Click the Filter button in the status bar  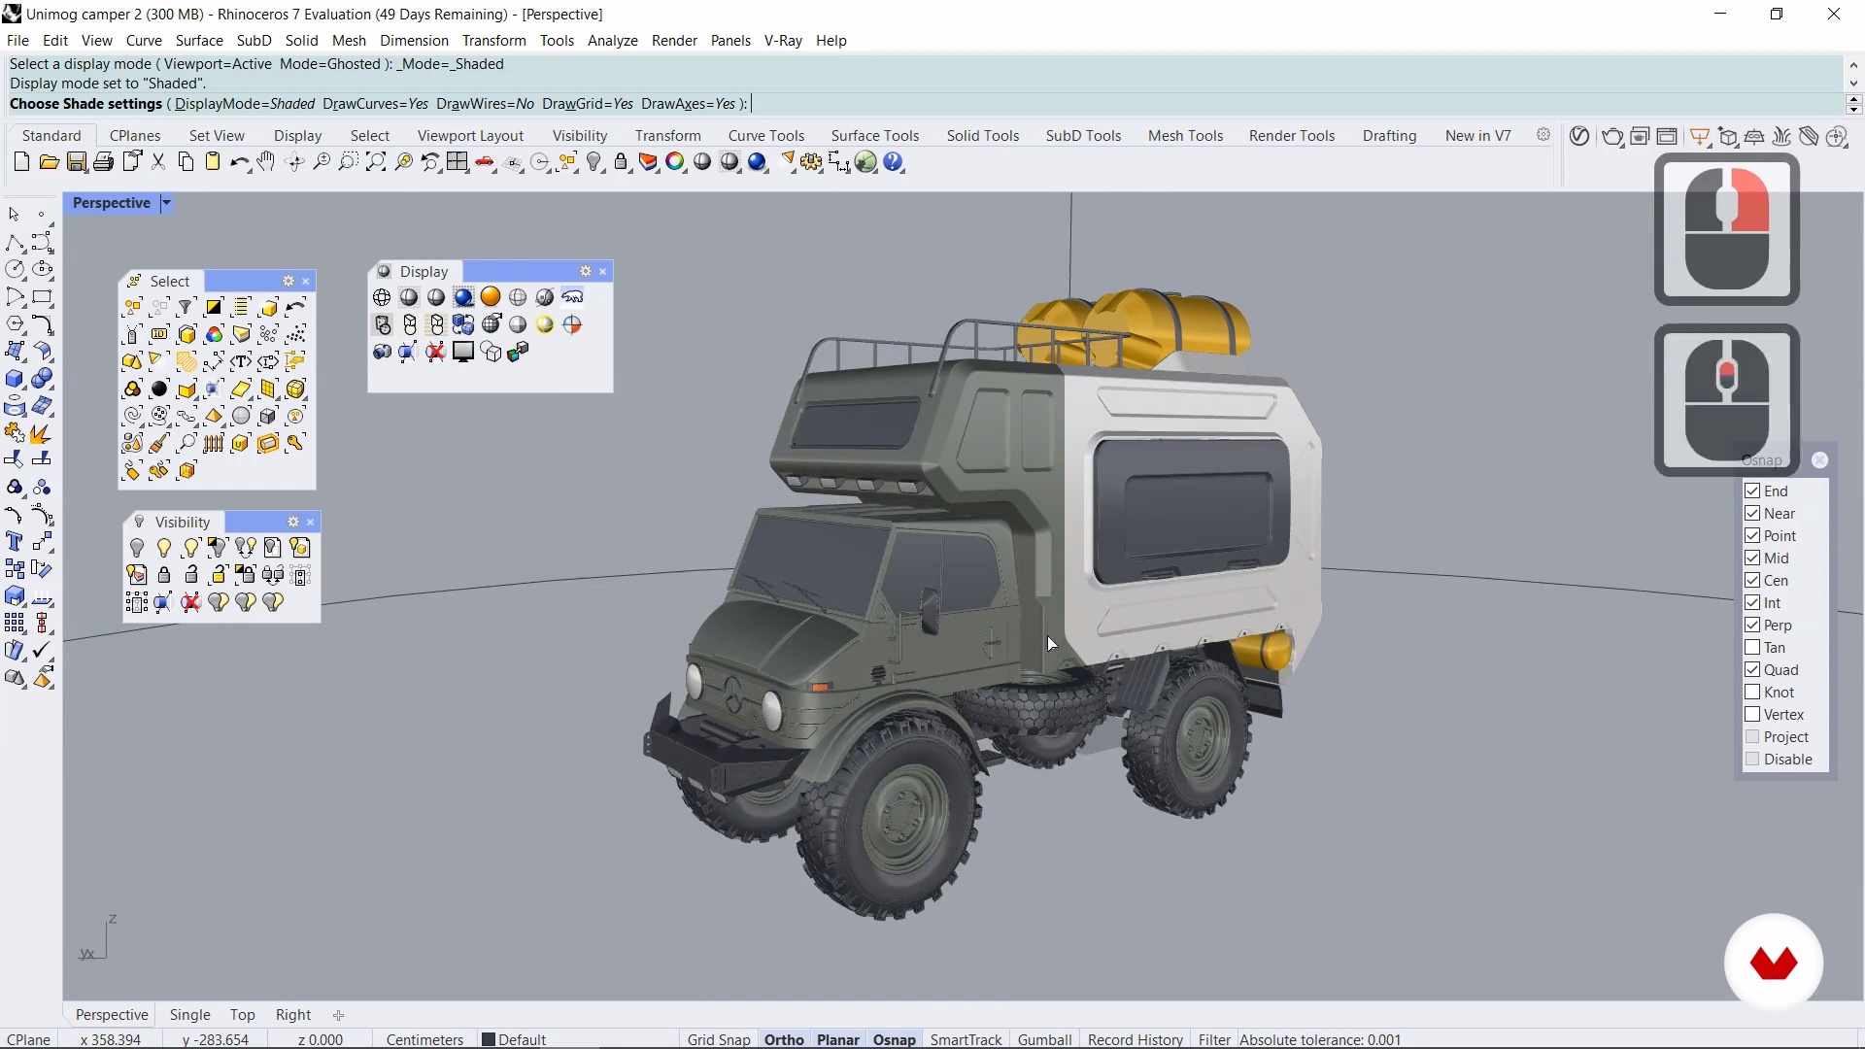click(x=1214, y=1039)
